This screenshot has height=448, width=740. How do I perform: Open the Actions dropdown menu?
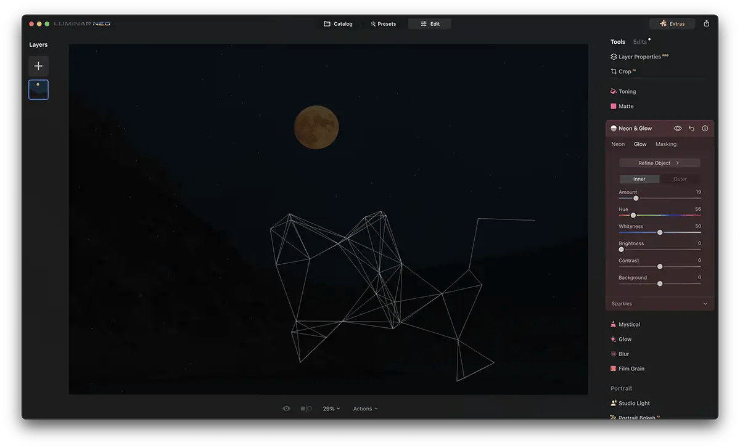tap(366, 409)
